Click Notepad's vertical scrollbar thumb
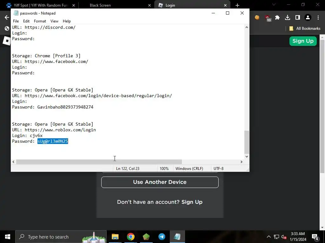325x243 pixels. tap(247, 142)
